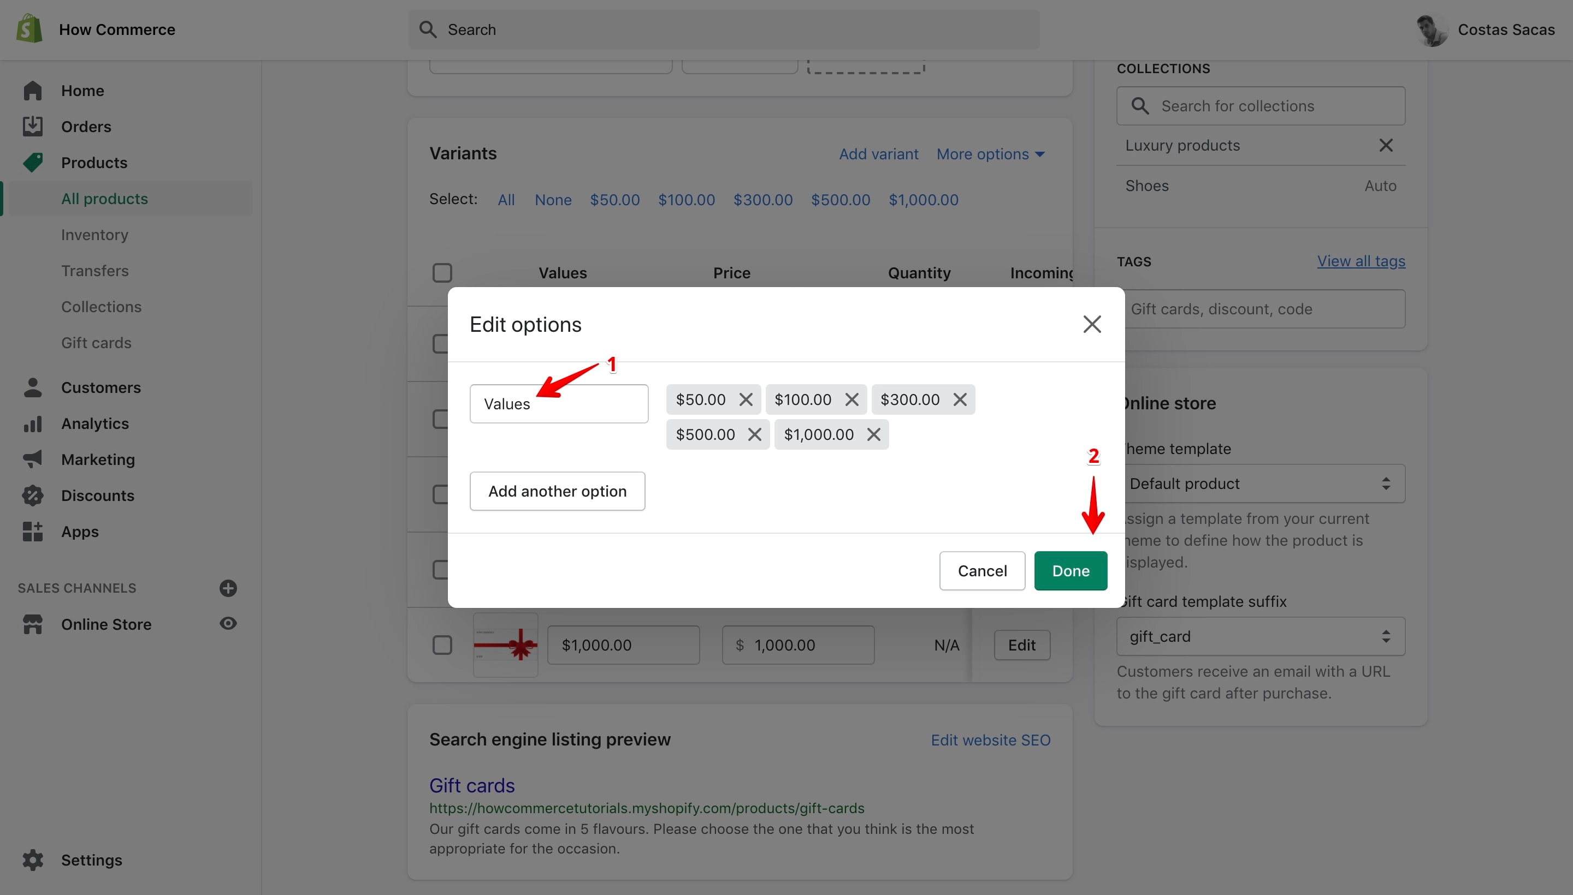The width and height of the screenshot is (1573, 895).
Task: Click Edit website SEO link
Action: coord(990,740)
